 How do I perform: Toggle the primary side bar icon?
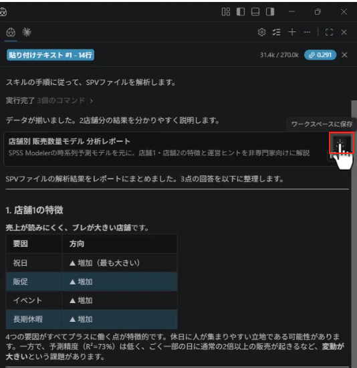point(241,12)
